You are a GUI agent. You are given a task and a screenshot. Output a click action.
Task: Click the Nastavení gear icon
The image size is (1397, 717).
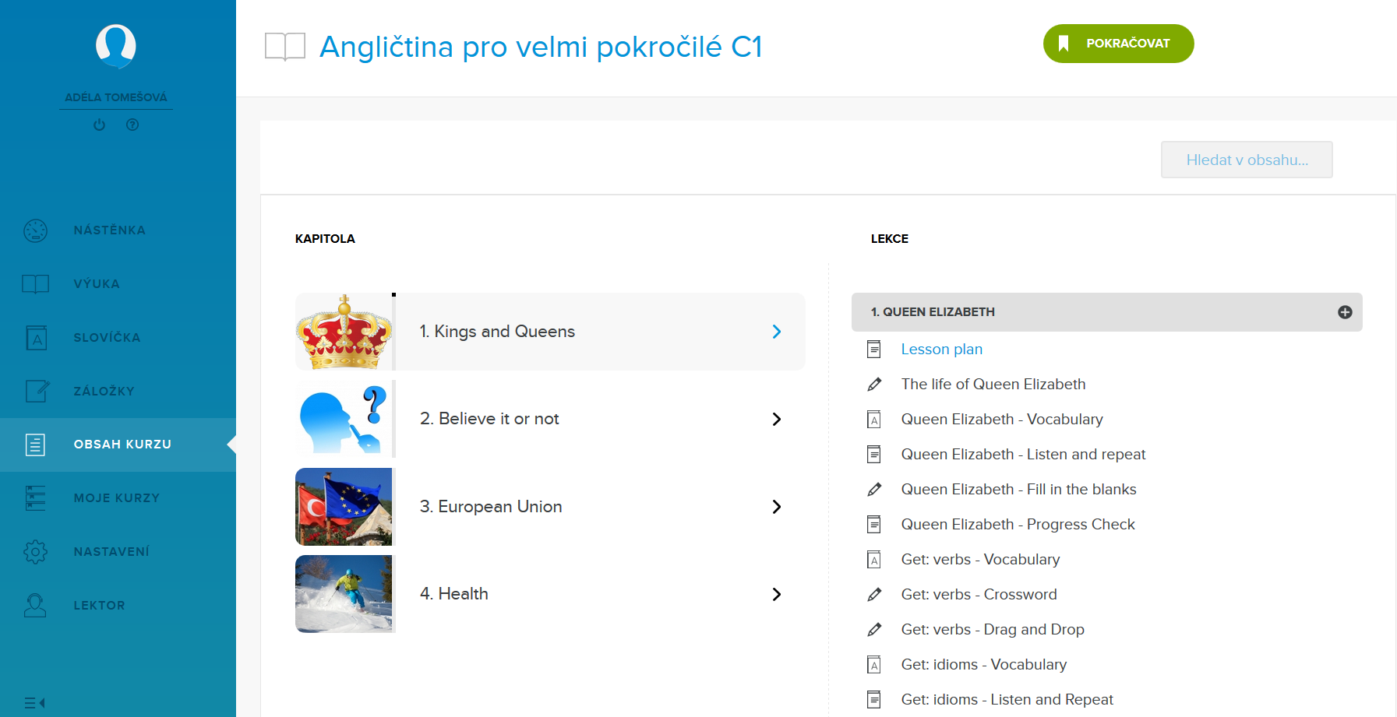[x=36, y=552]
